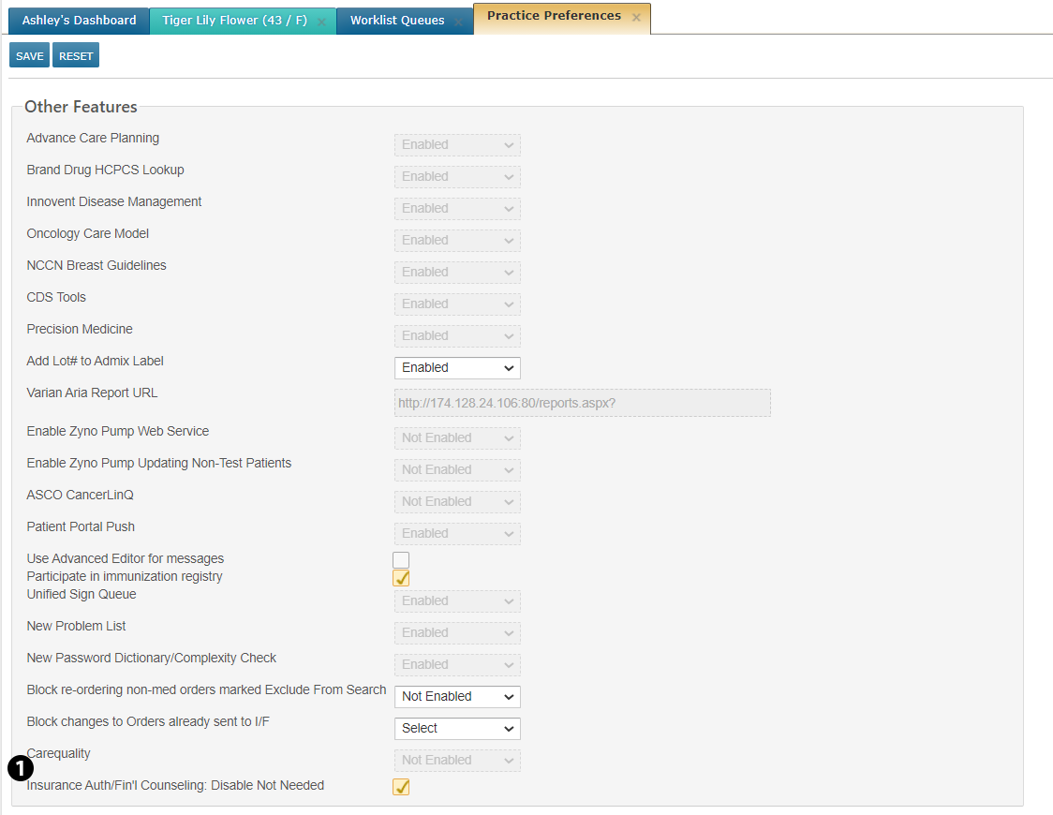Uncheck Participate in immunization registry
Viewport: 1053px width, 815px height.
pos(401,578)
